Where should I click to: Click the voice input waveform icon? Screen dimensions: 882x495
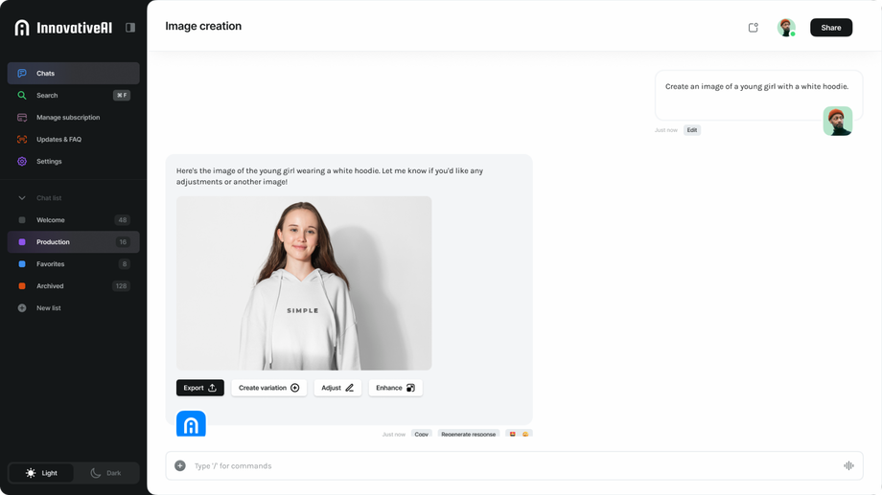click(848, 466)
